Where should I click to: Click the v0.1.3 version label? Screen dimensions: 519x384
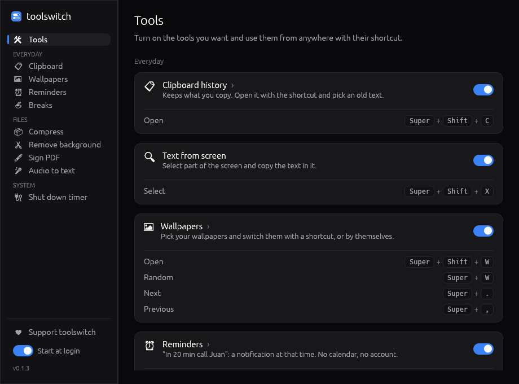click(21, 368)
